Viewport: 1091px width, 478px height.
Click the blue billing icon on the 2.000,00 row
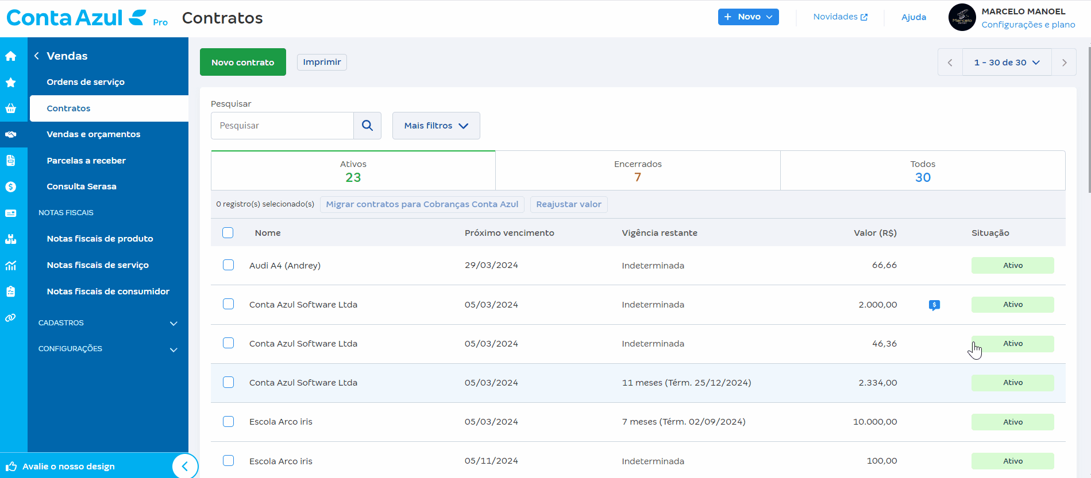coord(934,305)
